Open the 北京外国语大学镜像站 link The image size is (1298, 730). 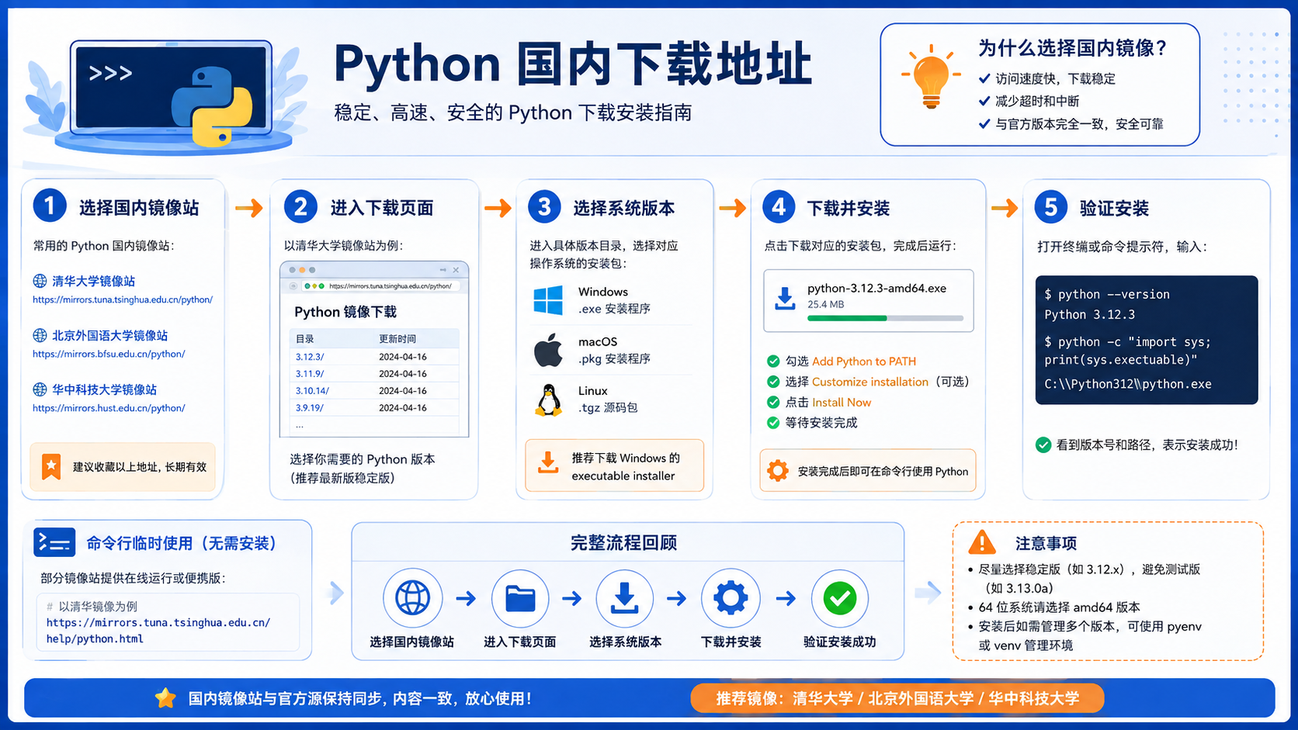pyautogui.click(x=109, y=335)
